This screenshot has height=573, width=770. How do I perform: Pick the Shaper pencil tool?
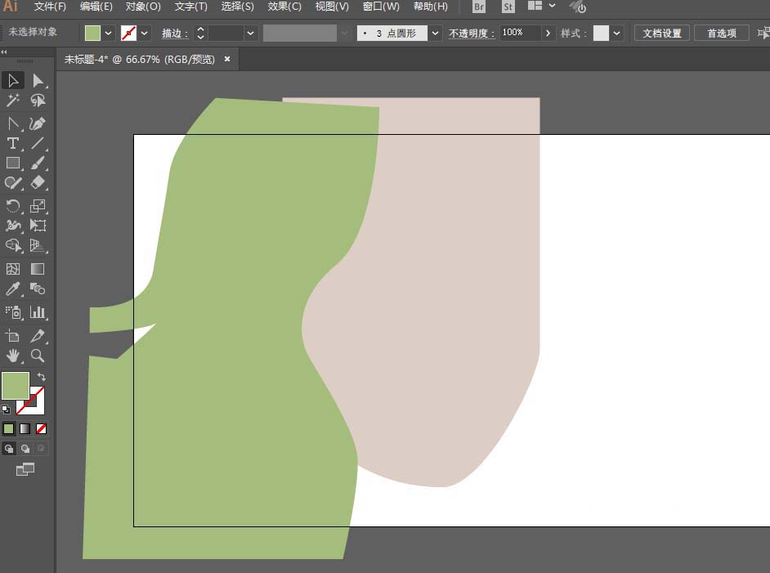click(x=13, y=182)
